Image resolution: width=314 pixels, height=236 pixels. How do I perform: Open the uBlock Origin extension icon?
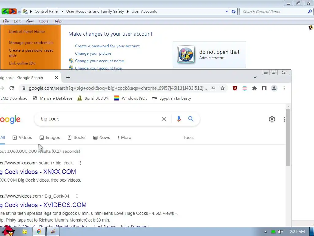(235, 88)
